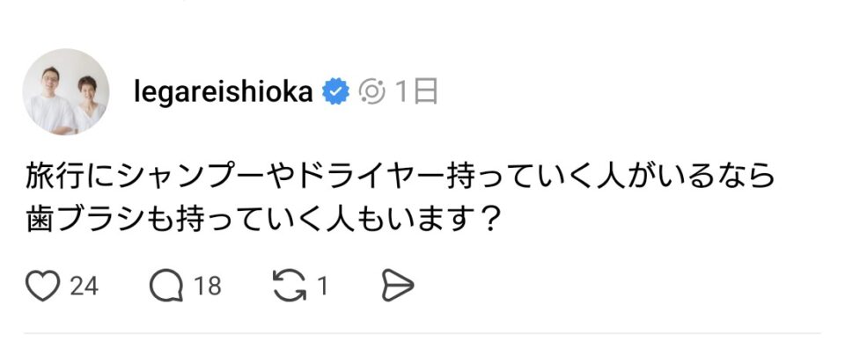Viewport: 845px width, 341px height.
Task: Repost using the circular arrows icon
Action: [x=290, y=287]
